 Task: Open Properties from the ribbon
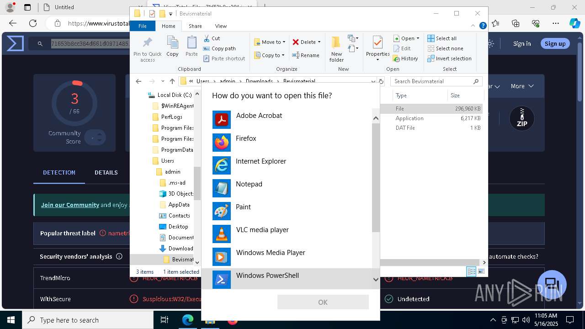378,49
